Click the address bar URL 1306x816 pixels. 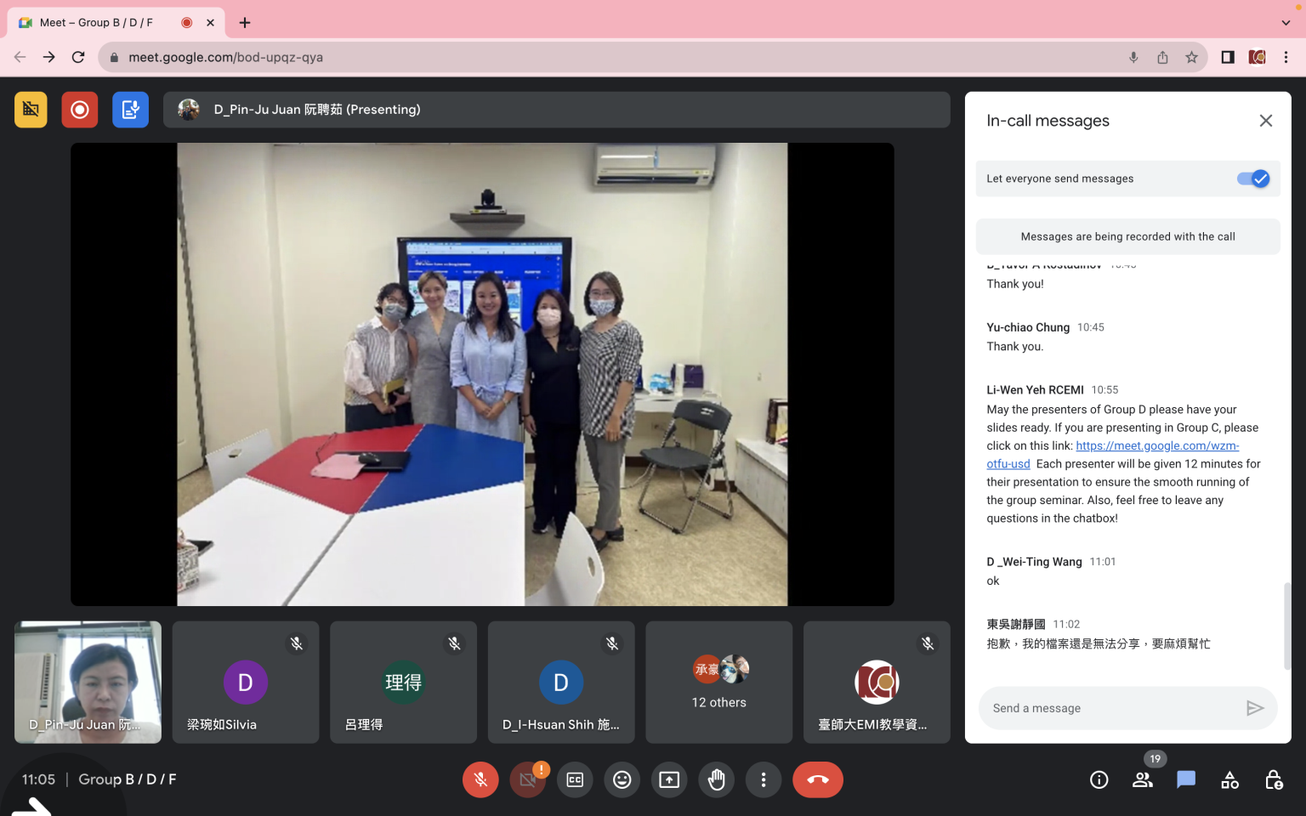pos(225,57)
